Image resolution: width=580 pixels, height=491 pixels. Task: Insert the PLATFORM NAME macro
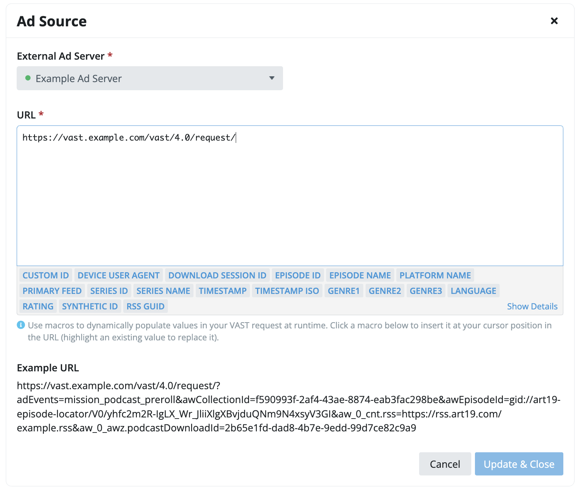435,275
